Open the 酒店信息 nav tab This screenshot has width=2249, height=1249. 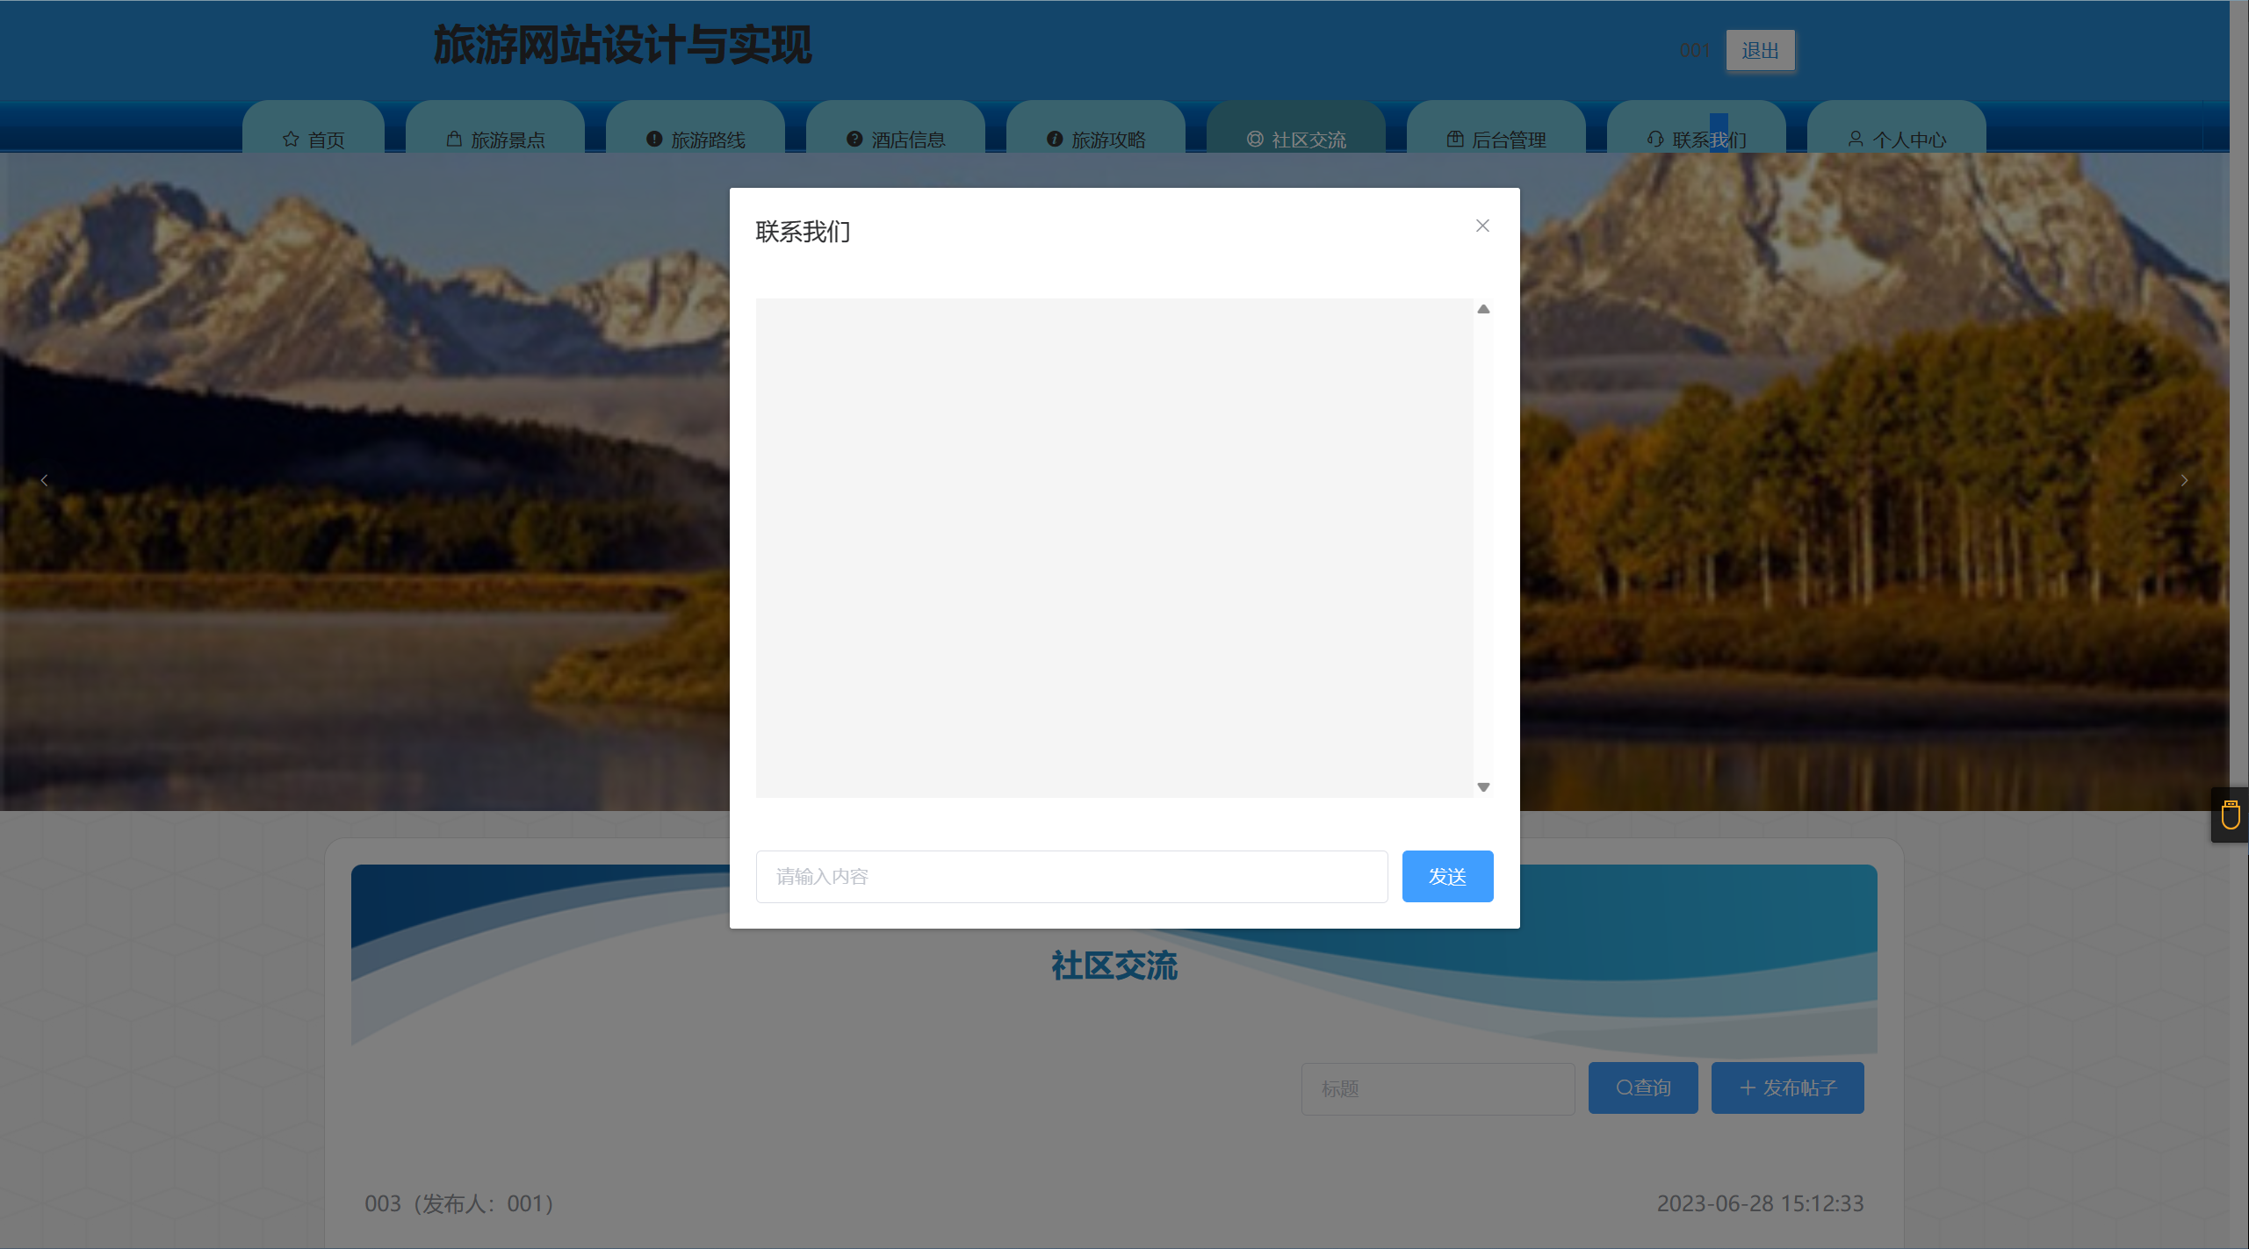click(x=896, y=127)
